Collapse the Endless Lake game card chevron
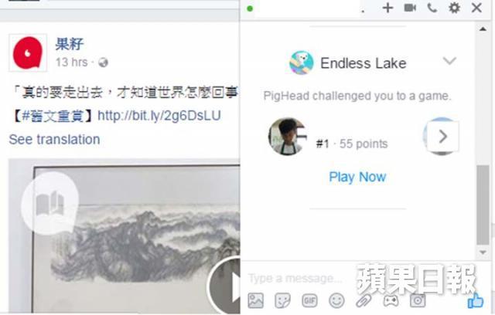Image resolution: width=495 pixels, height=315 pixels. click(x=449, y=60)
